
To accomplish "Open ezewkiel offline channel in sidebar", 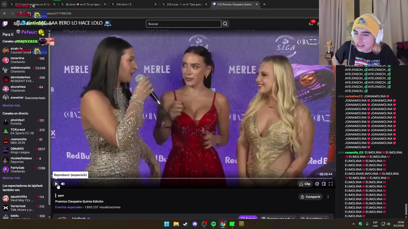I will click(25, 98).
